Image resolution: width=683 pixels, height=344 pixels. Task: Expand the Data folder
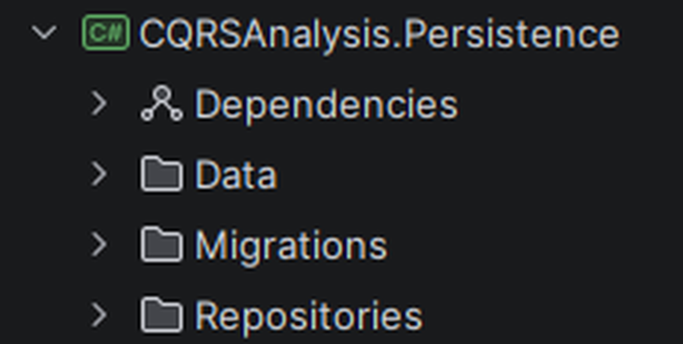(100, 173)
